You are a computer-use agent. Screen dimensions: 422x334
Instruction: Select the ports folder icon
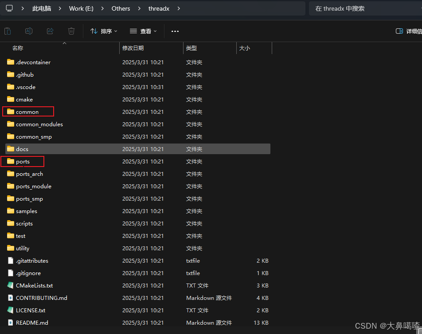click(x=11, y=161)
